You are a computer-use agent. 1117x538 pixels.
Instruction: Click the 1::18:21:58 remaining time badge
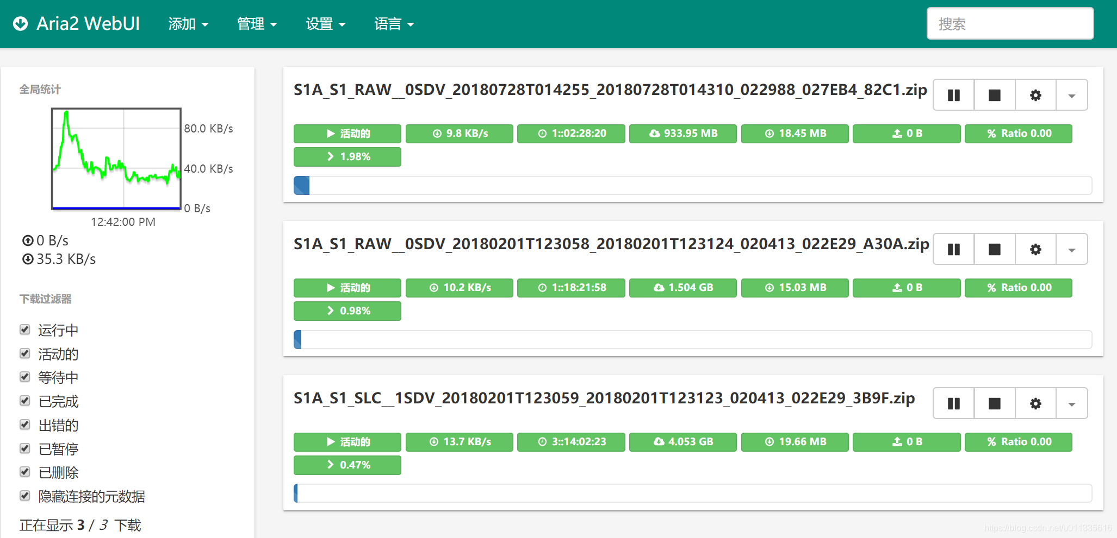point(571,288)
